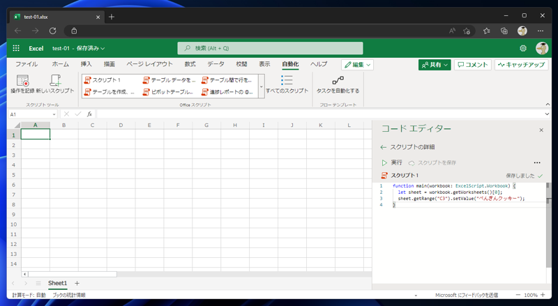The height and width of the screenshot is (306, 558).
Task: Click the search box 検索 (Alt + Q)
Action: pyautogui.click(x=270, y=48)
